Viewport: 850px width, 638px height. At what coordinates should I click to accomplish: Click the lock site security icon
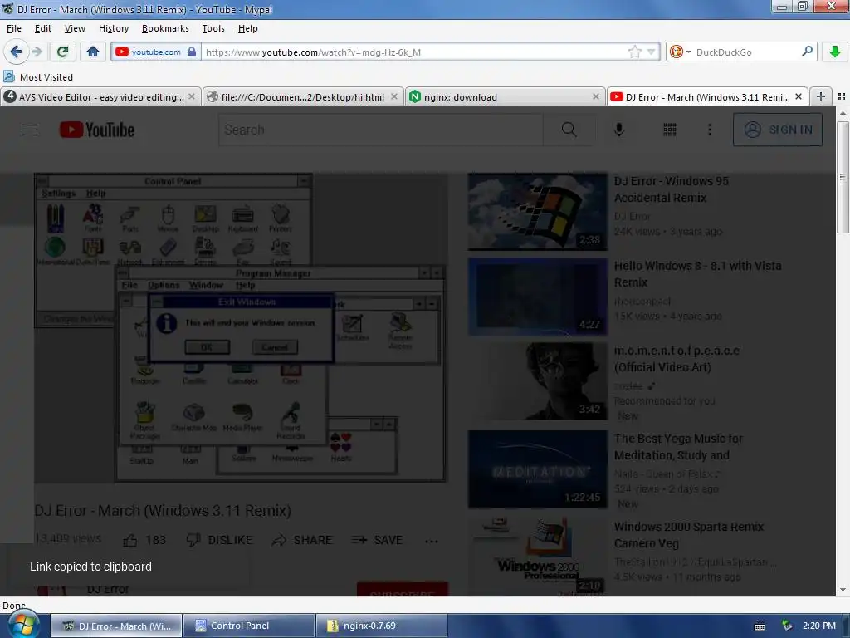click(x=192, y=52)
